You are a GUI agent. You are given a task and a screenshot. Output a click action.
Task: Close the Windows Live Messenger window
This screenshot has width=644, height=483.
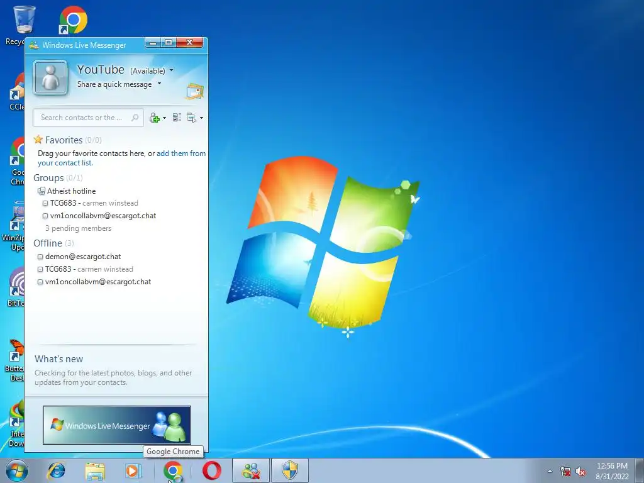tap(189, 43)
